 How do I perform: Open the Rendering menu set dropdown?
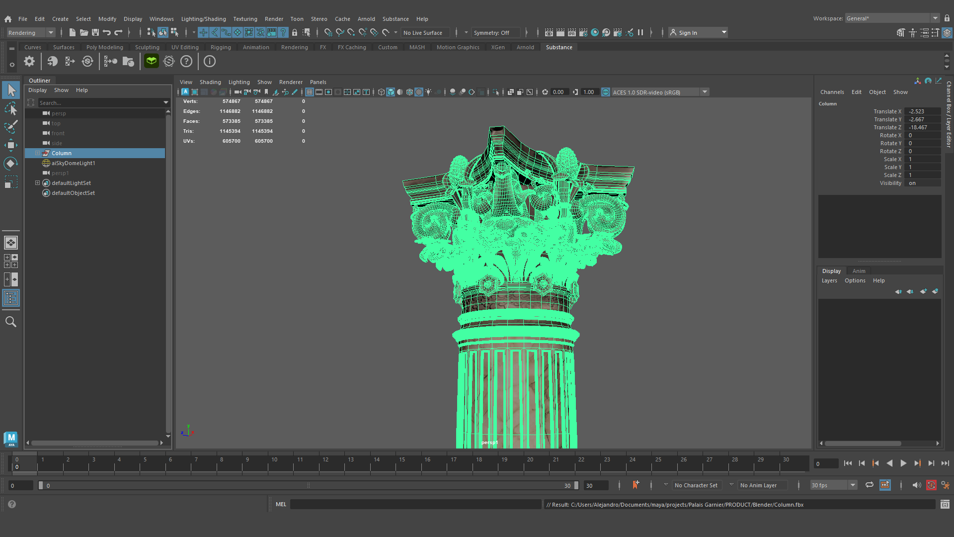pyautogui.click(x=31, y=32)
